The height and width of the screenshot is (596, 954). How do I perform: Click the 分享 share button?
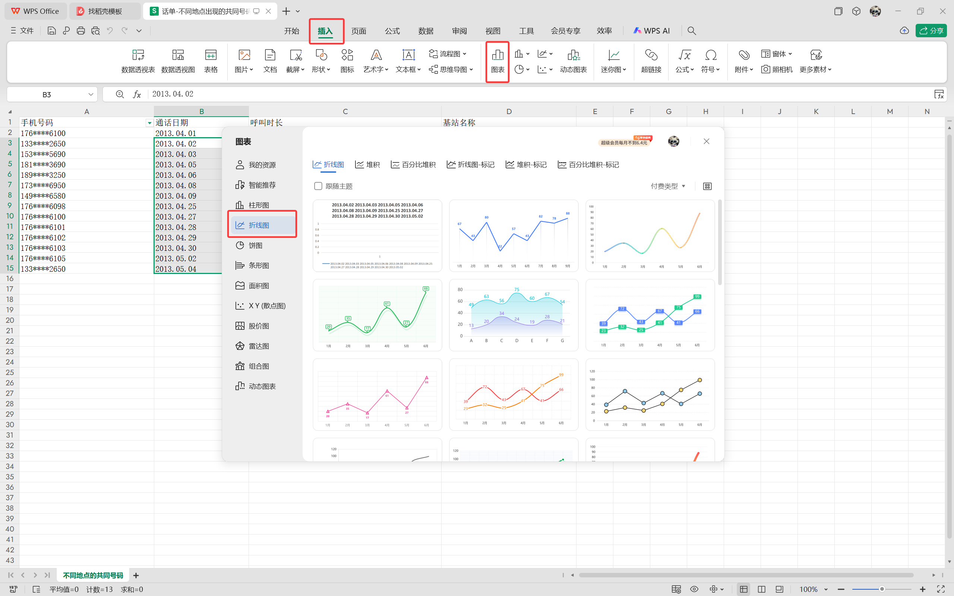[931, 31]
